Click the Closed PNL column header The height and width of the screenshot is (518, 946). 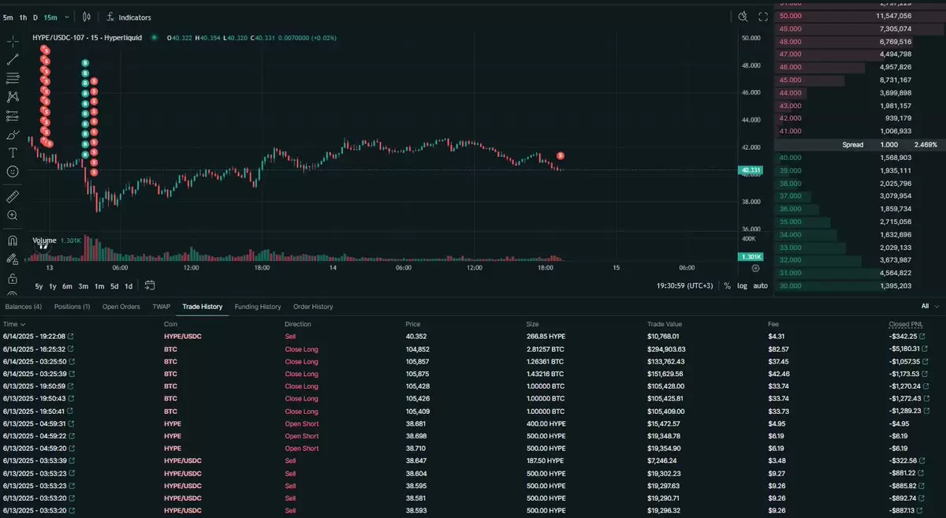click(x=905, y=324)
